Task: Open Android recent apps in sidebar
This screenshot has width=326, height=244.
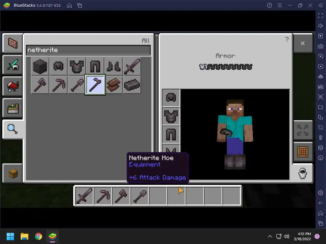Action: coord(321,223)
